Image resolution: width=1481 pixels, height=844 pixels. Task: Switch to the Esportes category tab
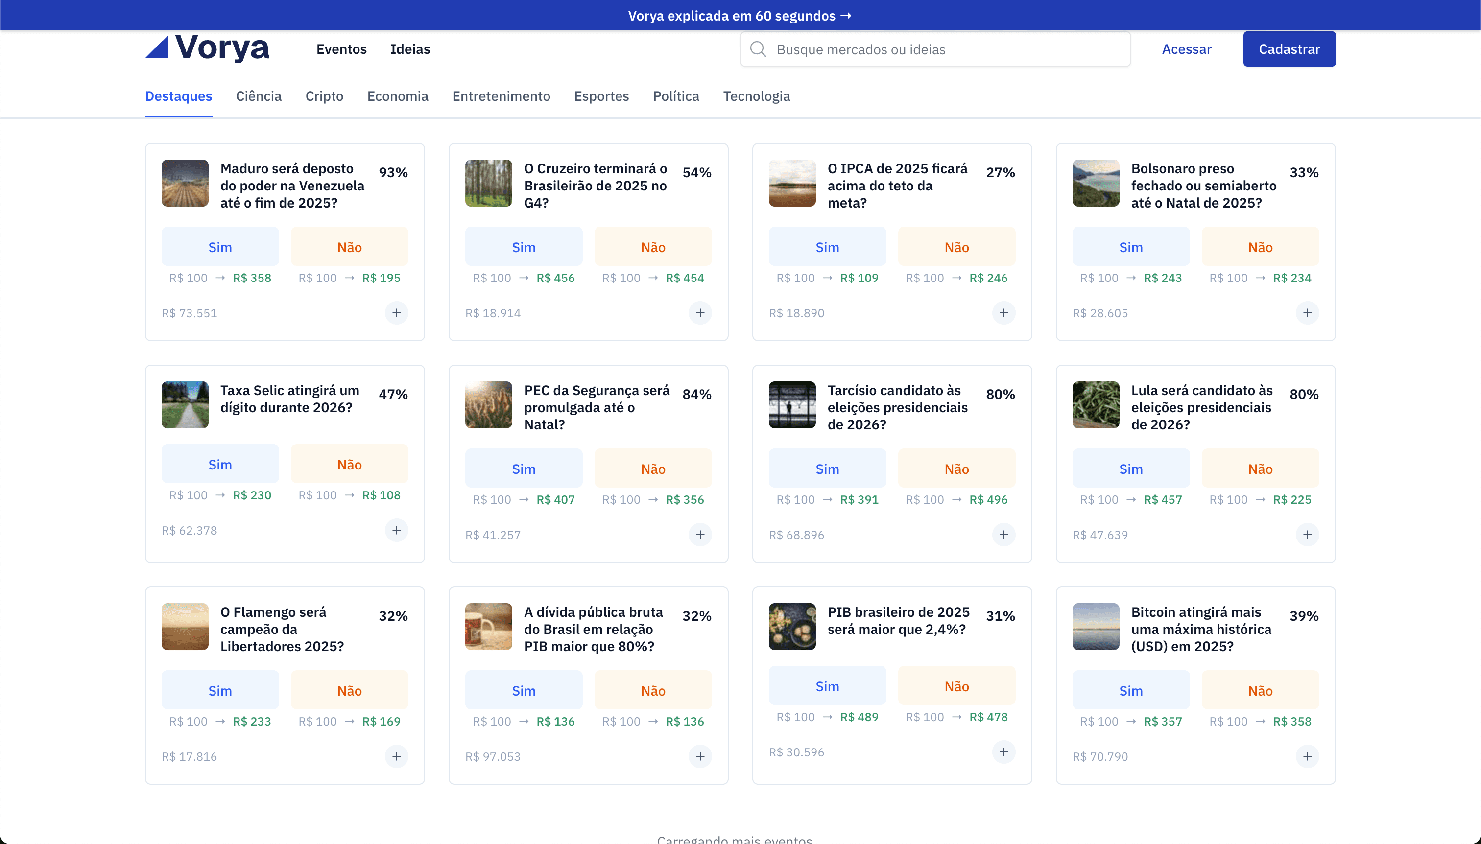[x=601, y=96]
